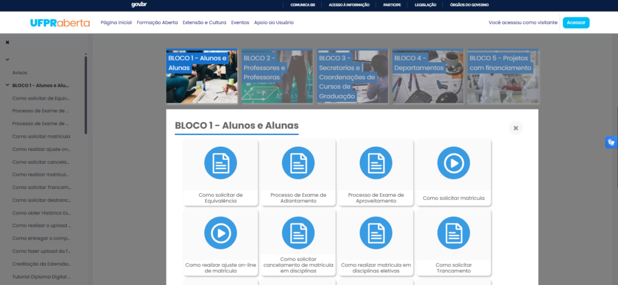The image size is (618, 285).
Task: Select the BLOCO 4 - Departamentos tile
Action: (x=428, y=76)
